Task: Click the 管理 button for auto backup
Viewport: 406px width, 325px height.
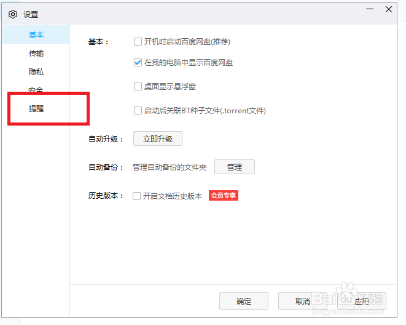Action: 235,167
